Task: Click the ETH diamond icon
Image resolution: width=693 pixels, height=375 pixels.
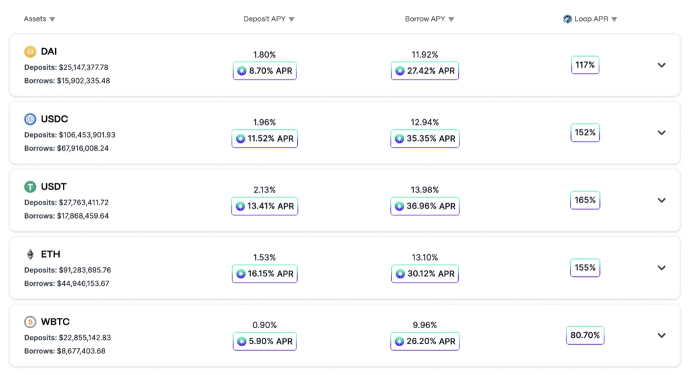Action: pyautogui.click(x=30, y=254)
